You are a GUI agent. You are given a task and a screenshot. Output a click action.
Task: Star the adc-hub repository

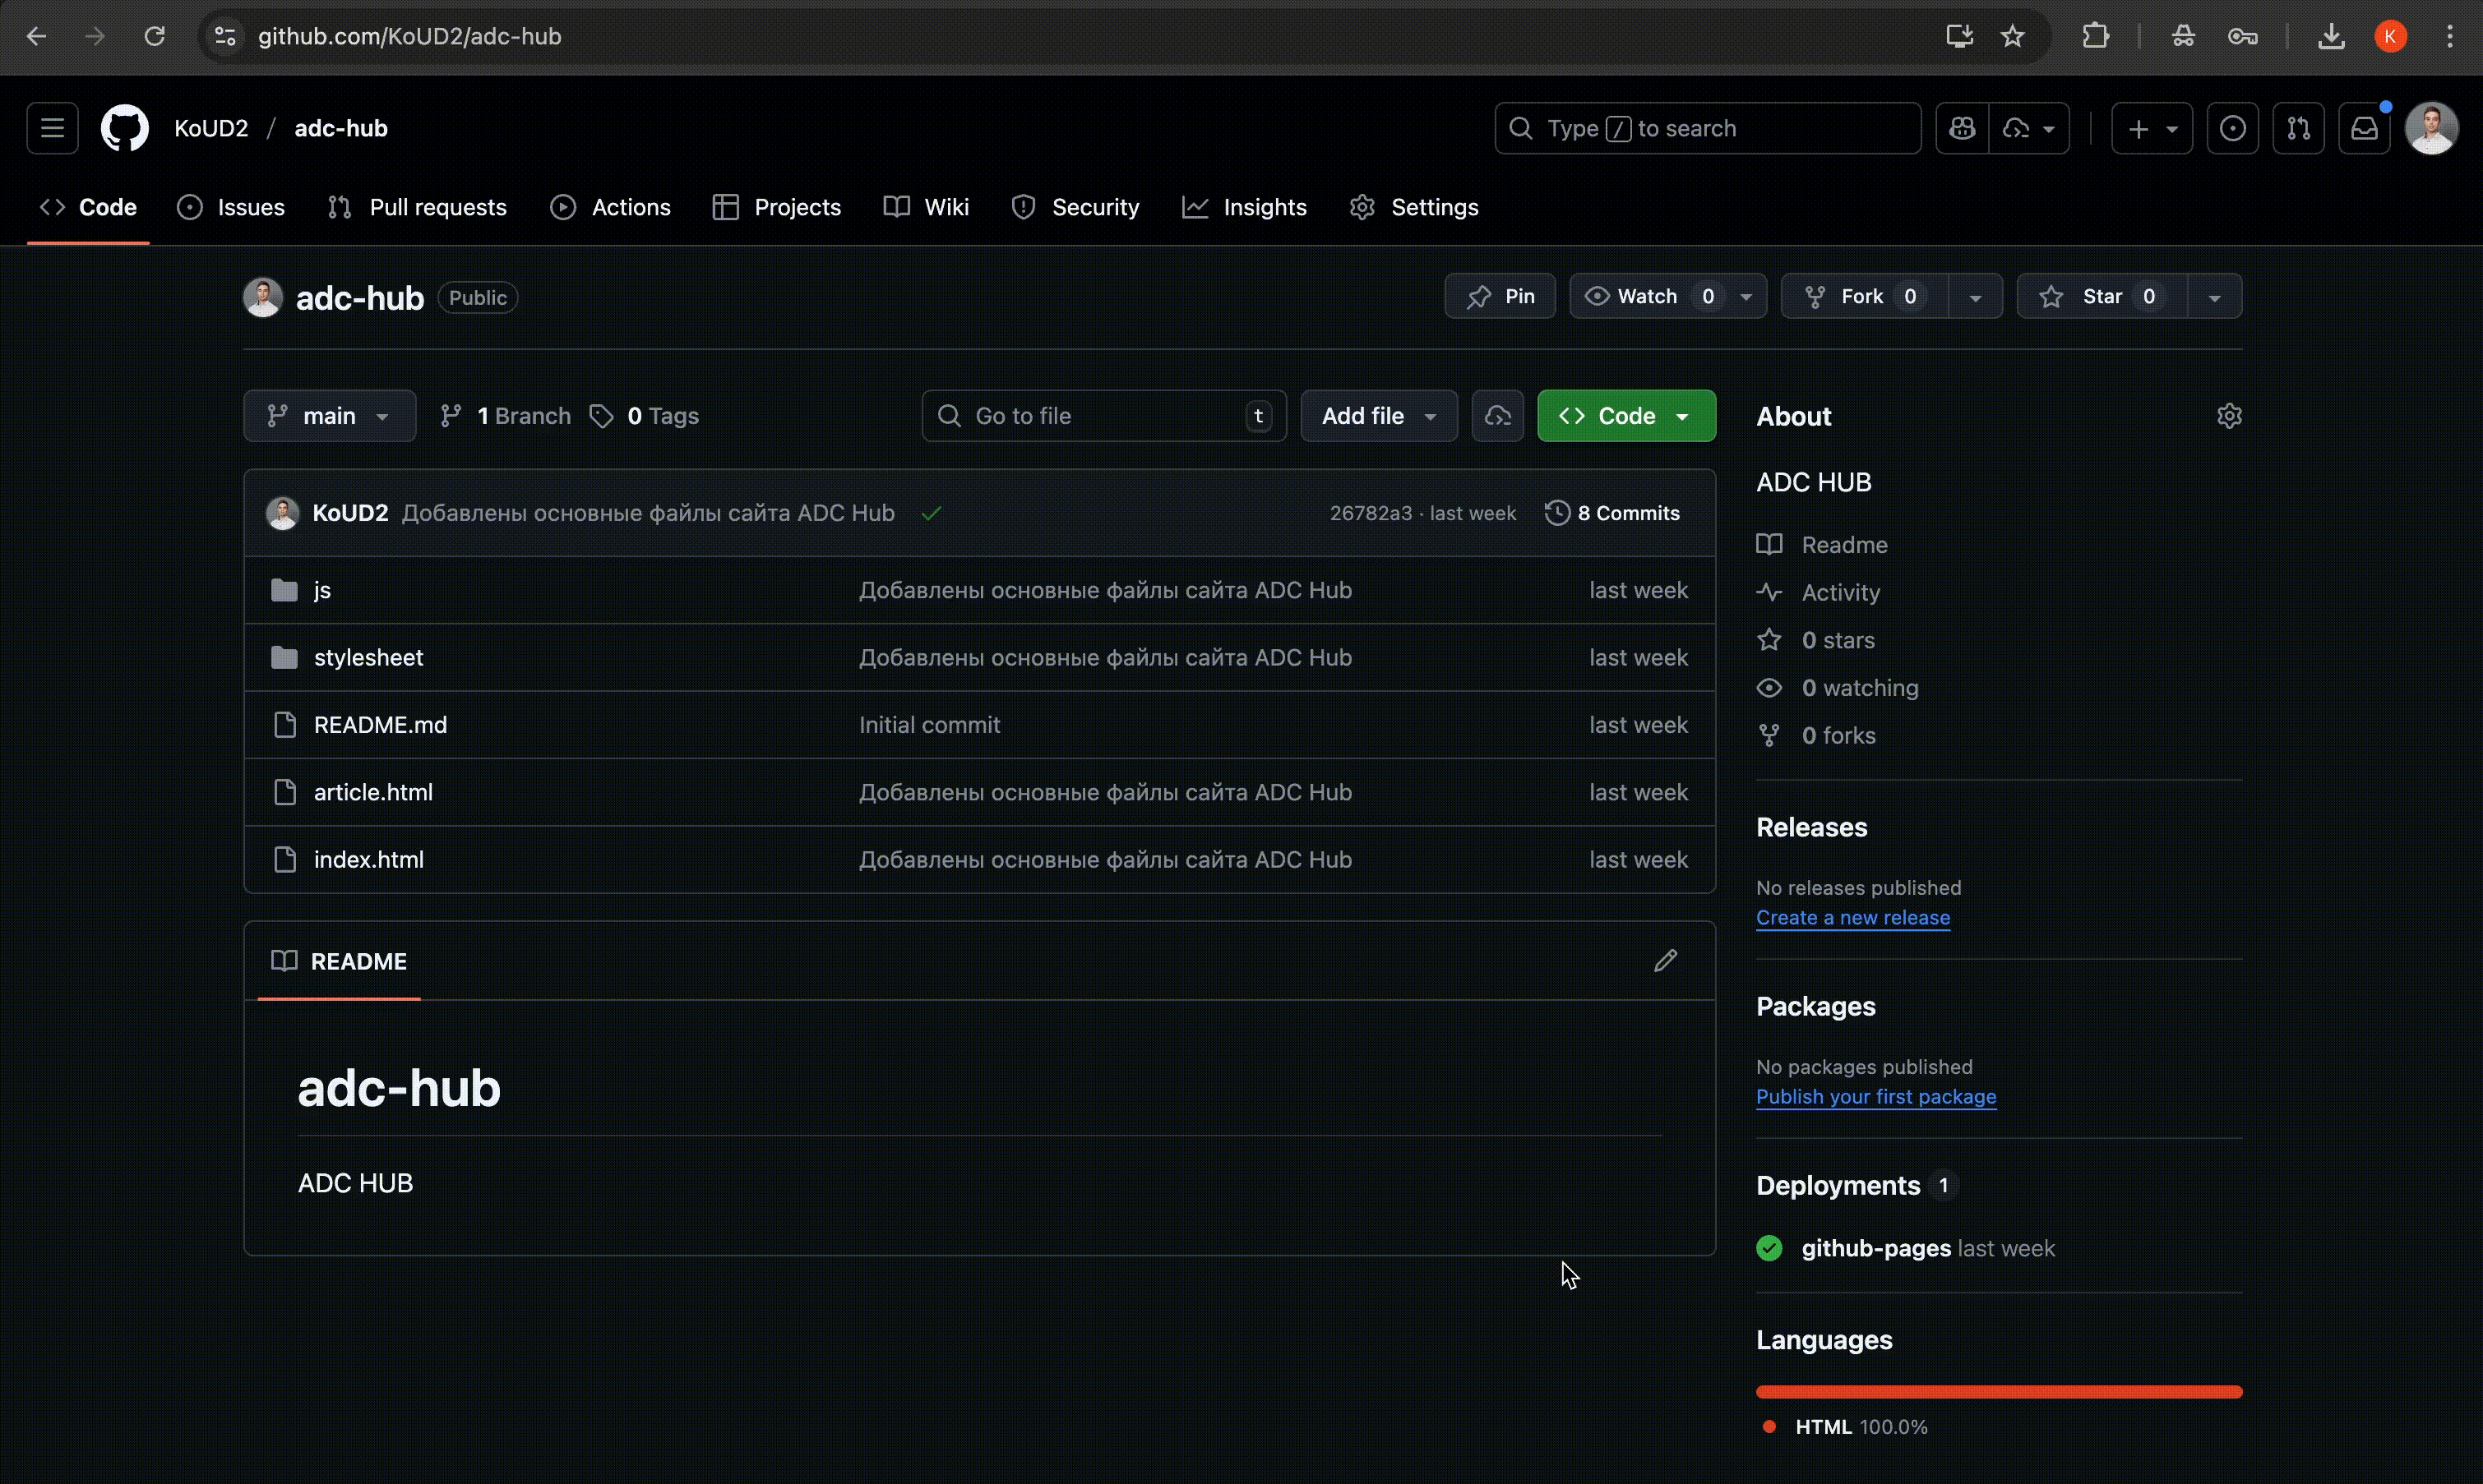tap(2102, 296)
